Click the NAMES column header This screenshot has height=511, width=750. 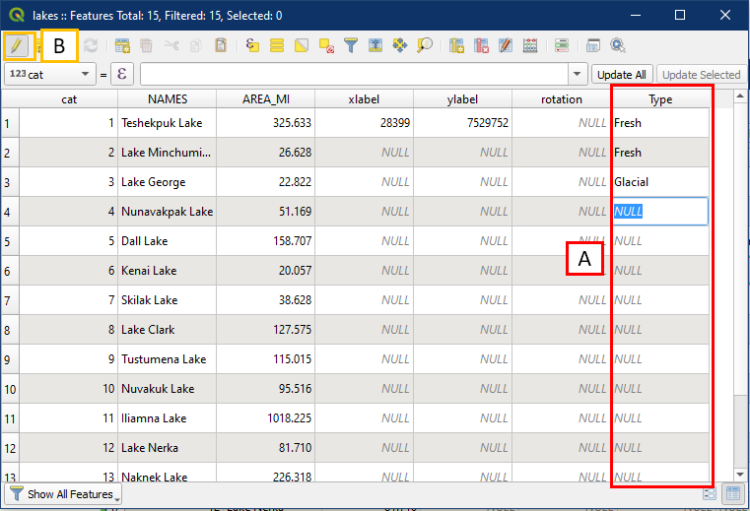coord(168,98)
